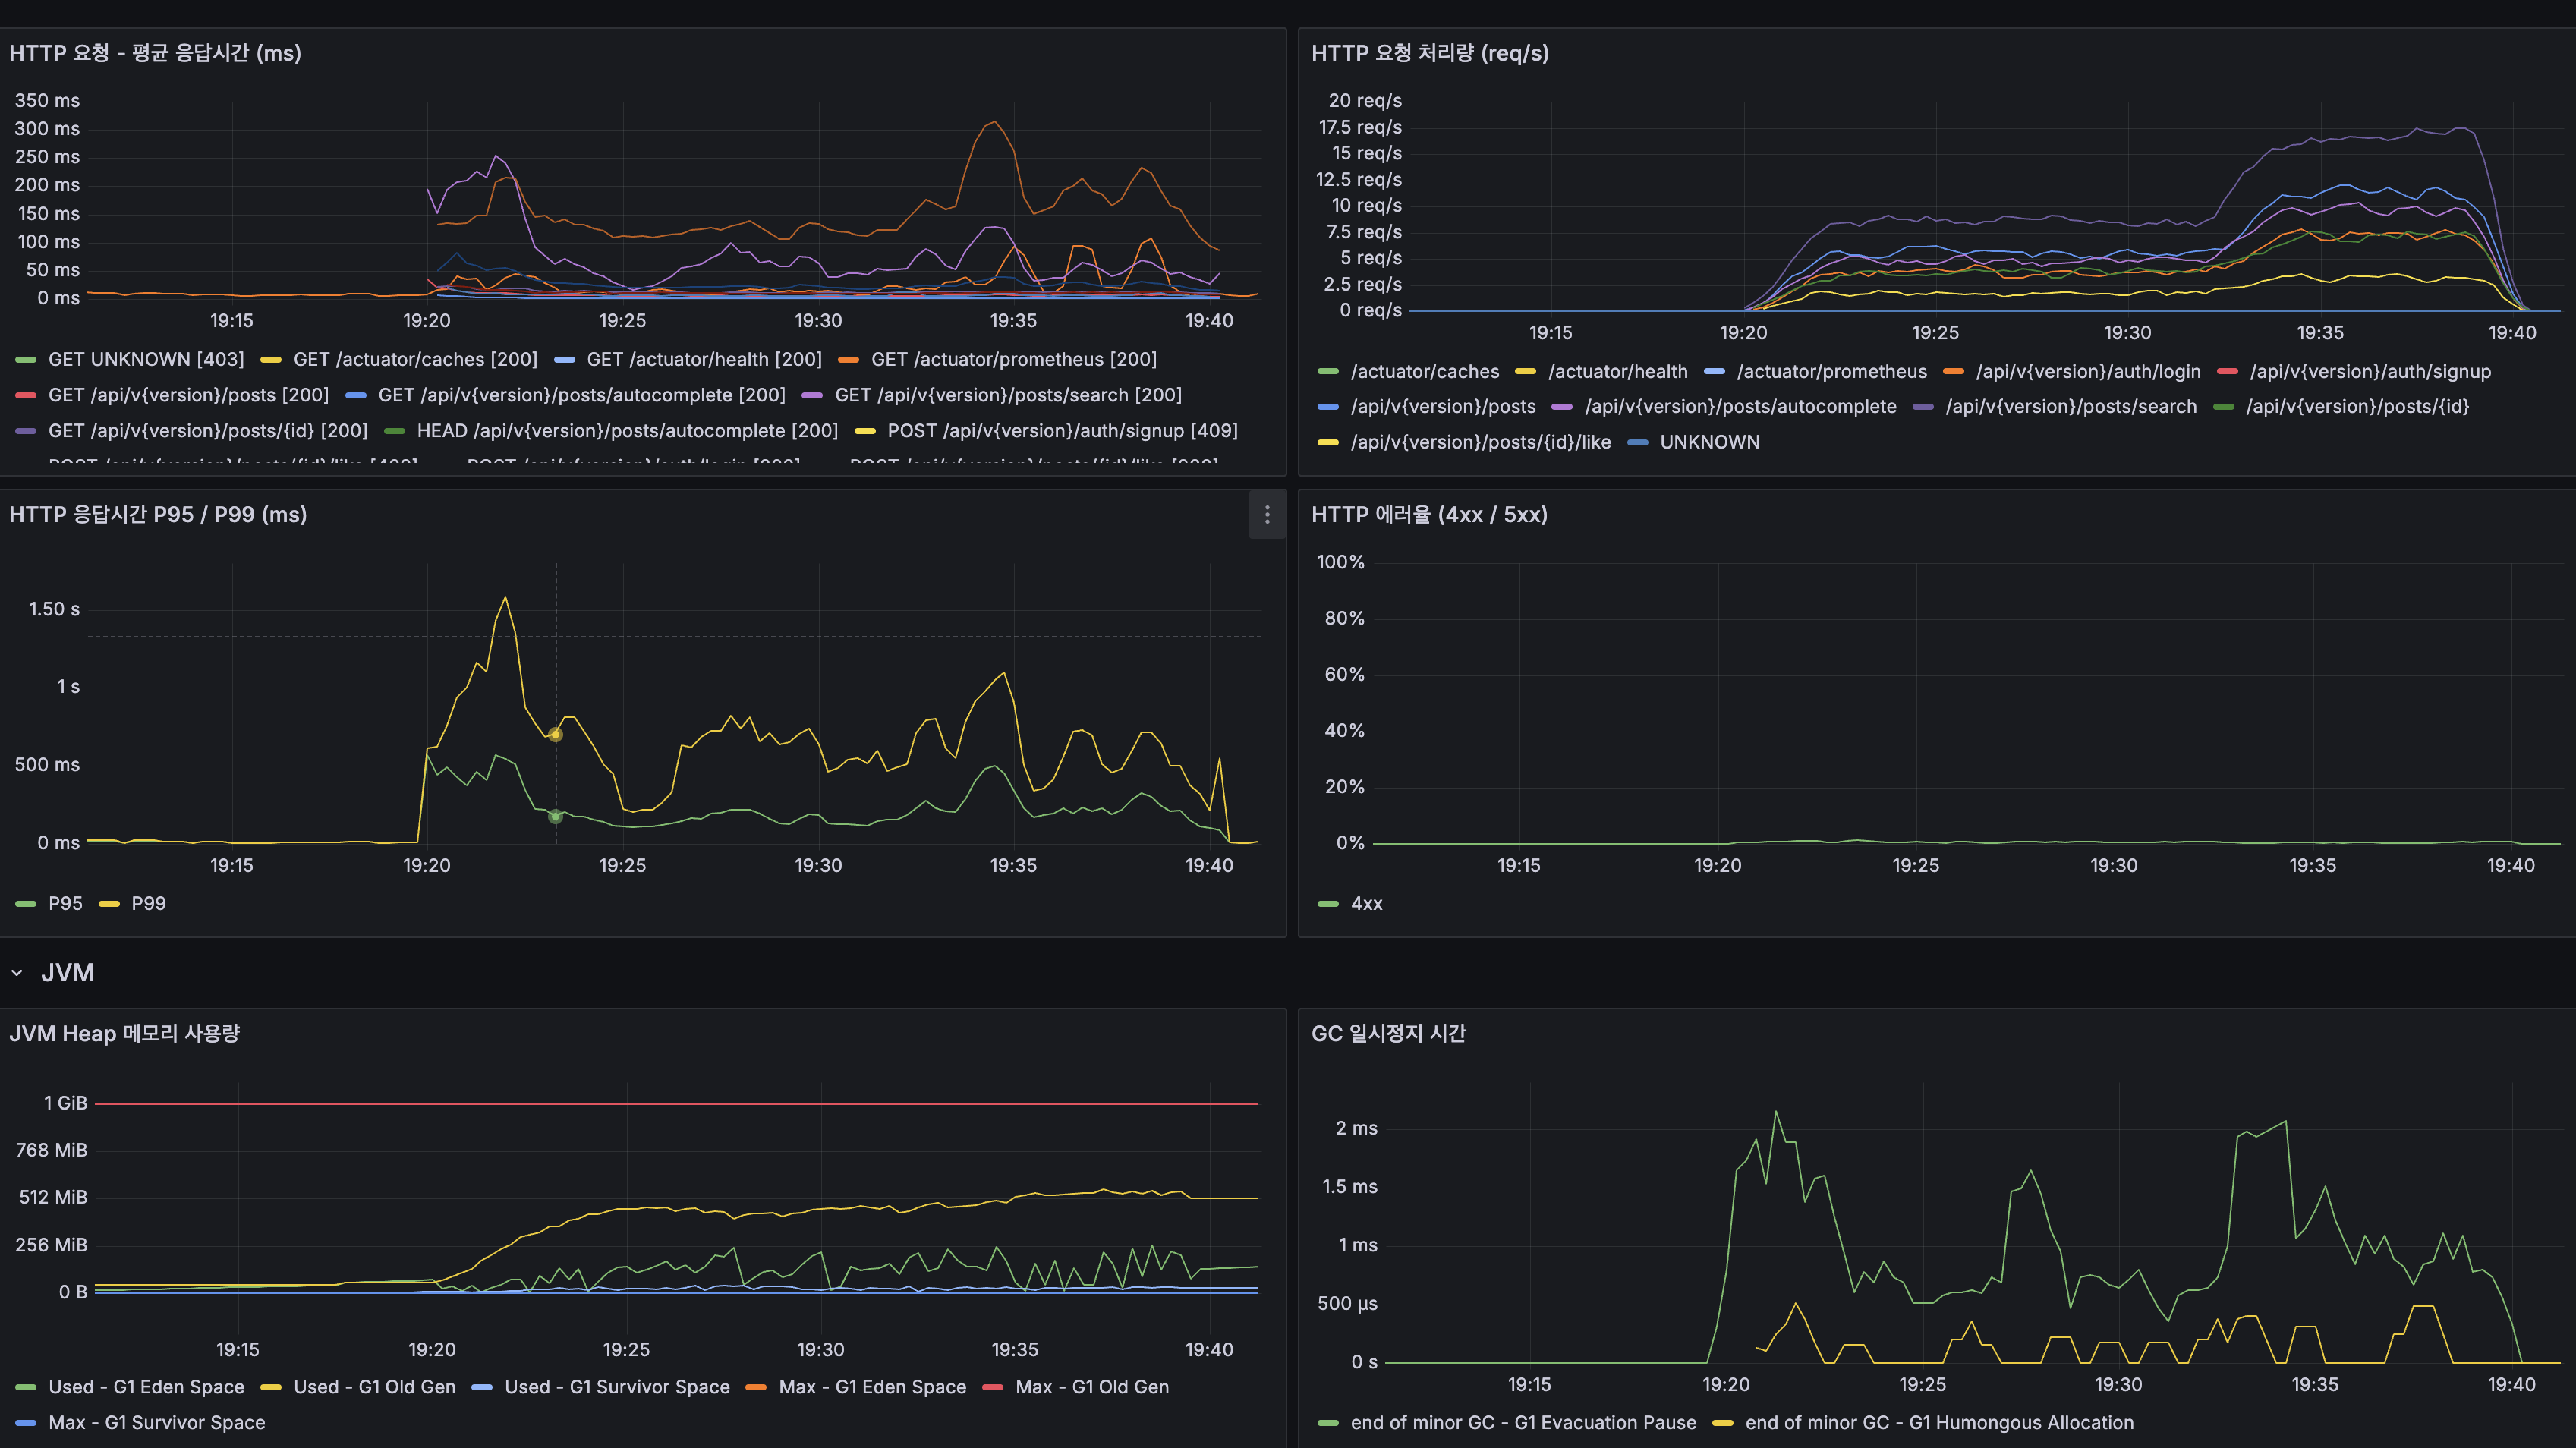
Task: Open the HTTP 에러율 (4xx / 5xx) panel title menu
Action: pyautogui.click(x=1430, y=515)
